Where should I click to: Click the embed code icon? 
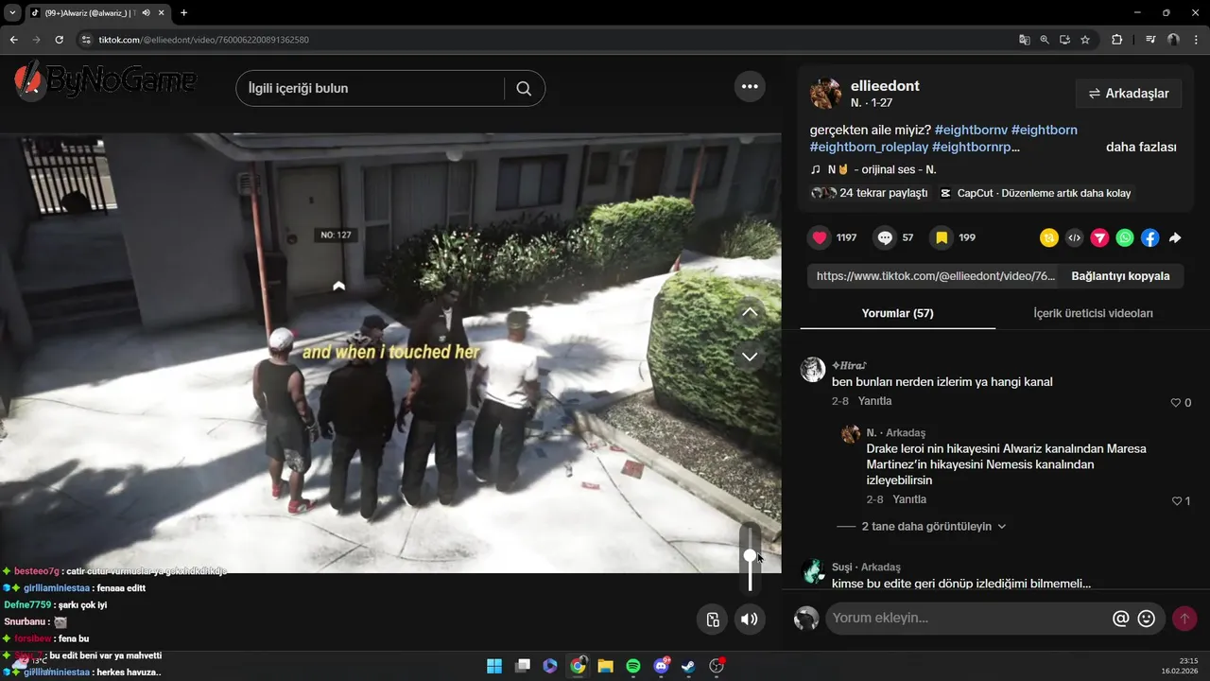[x=1074, y=238]
